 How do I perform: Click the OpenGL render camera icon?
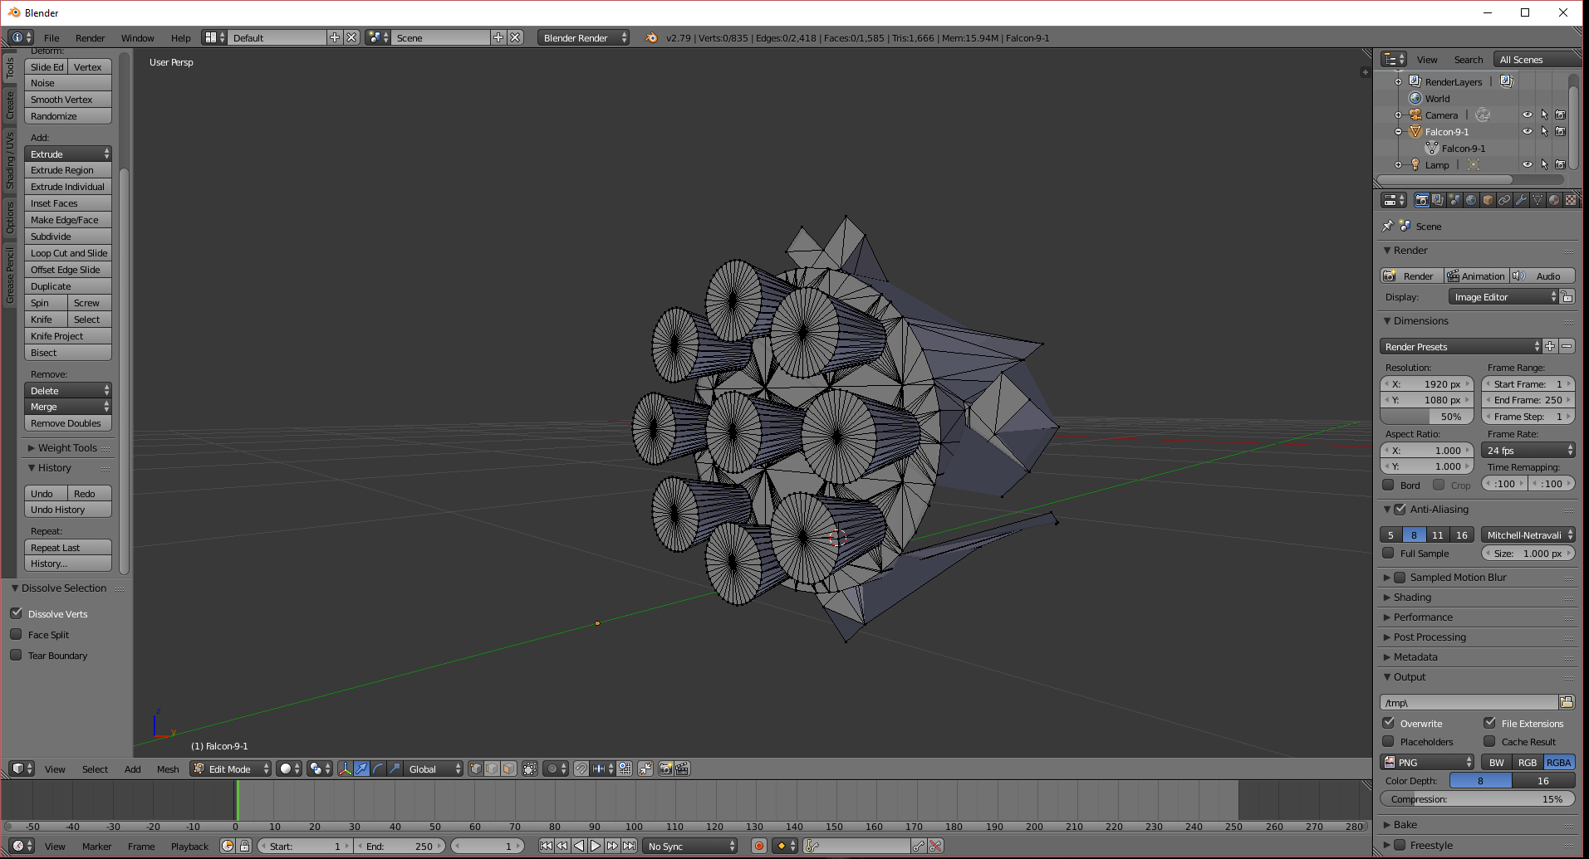click(x=665, y=769)
